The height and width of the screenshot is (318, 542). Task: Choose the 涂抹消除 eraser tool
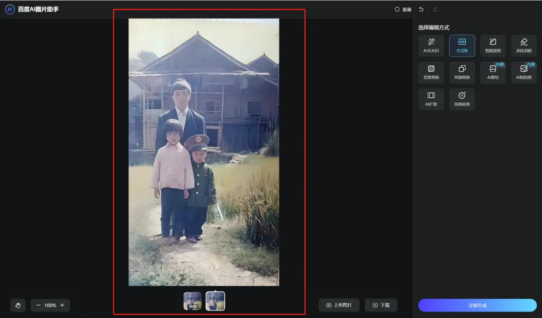click(523, 45)
